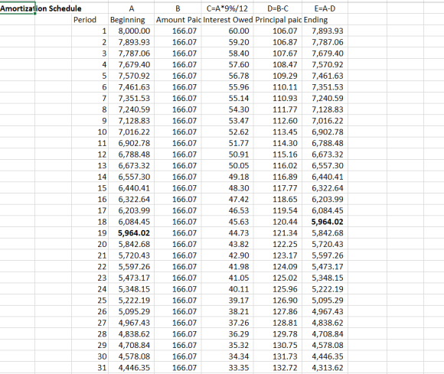This screenshot has width=444, height=374.
Task: Select the C=A*9%/12 formula label cell
Action: 227,8
